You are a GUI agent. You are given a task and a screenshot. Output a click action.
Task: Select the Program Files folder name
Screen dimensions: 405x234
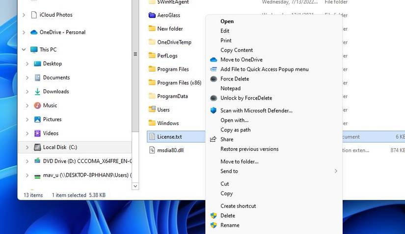(173, 69)
